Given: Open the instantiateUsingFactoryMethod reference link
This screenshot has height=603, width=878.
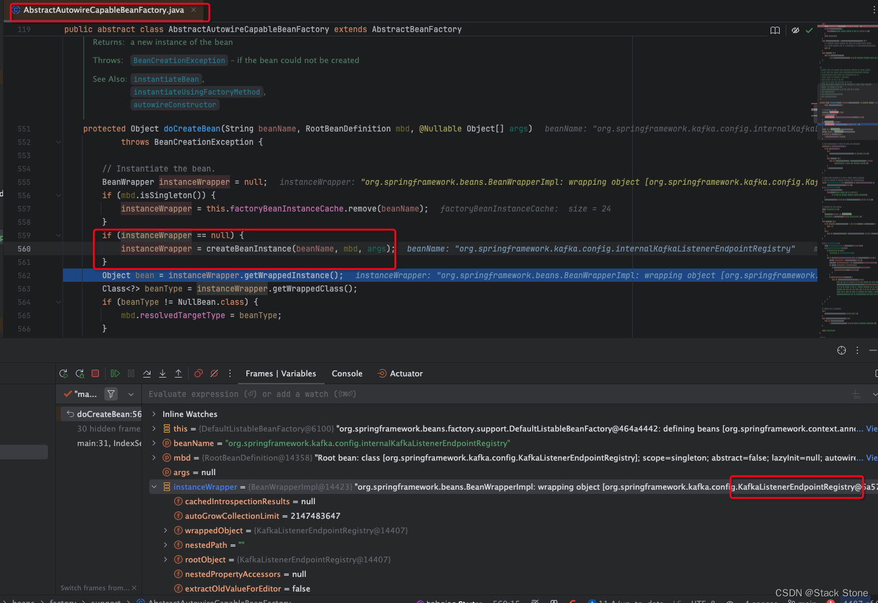Looking at the screenshot, I should point(197,92).
